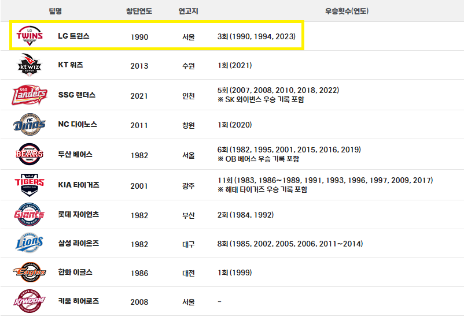
Task: Click founding year 2011 for NC 다이노스
Action: tap(139, 125)
